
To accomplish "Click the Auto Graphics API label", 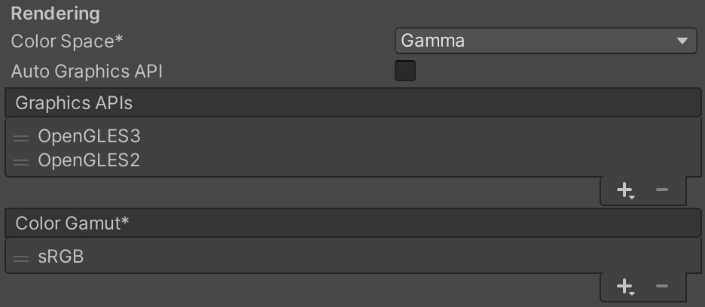I will (x=87, y=71).
